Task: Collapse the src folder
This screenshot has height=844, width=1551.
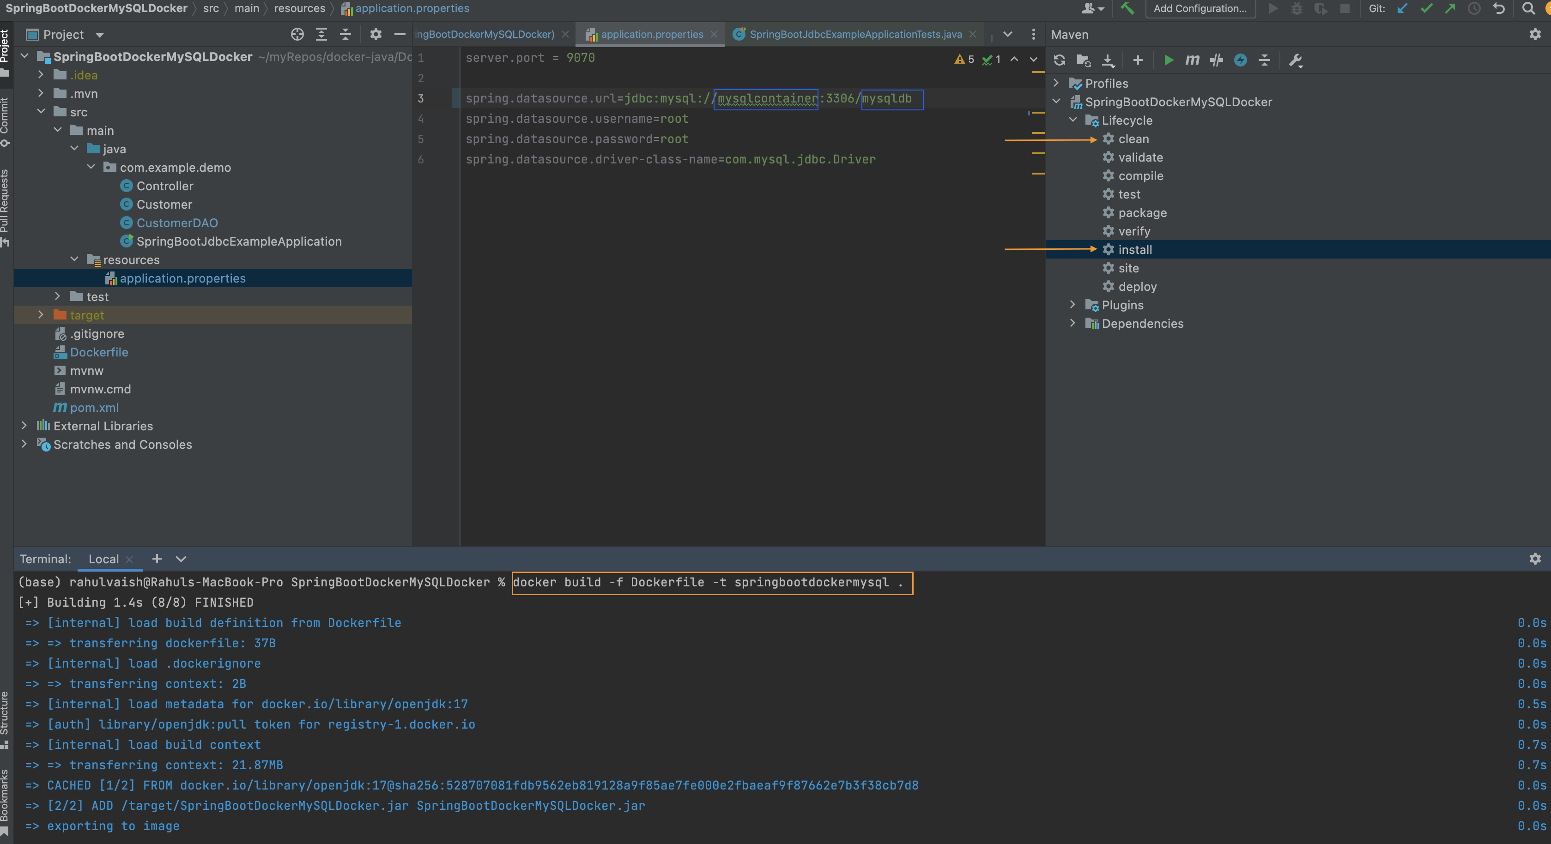Action: click(x=40, y=111)
